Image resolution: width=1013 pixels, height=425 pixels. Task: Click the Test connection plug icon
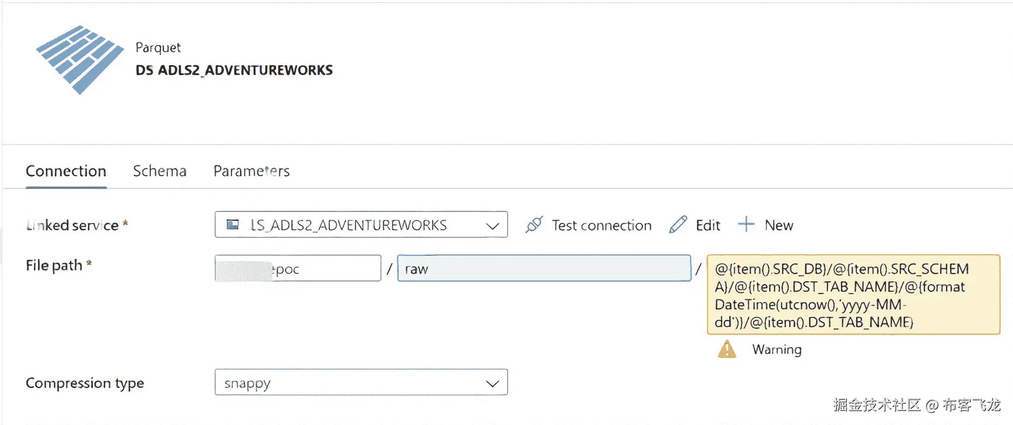(534, 224)
